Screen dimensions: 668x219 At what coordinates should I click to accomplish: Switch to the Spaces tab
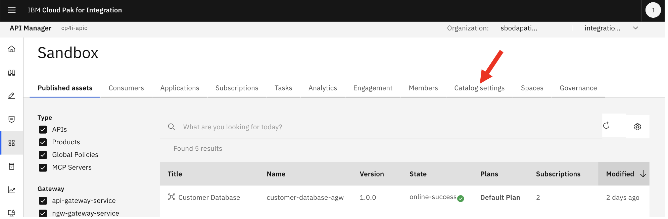coord(532,88)
